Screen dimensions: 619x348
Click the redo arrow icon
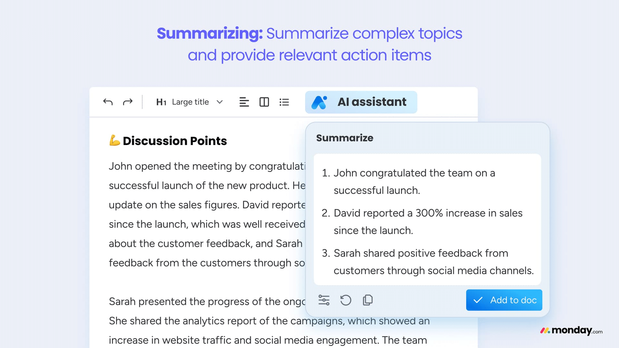click(x=128, y=102)
